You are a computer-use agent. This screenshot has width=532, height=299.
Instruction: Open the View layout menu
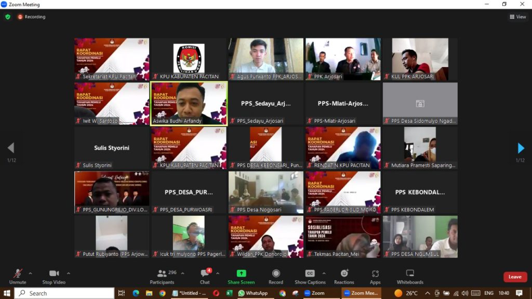[518, 17]
